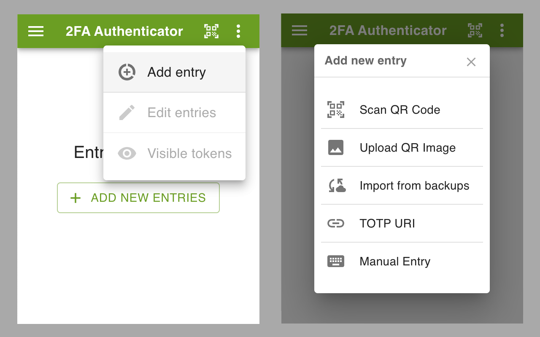
Task: Toggle Visible tokens eye icon
Action: point(127,153)
